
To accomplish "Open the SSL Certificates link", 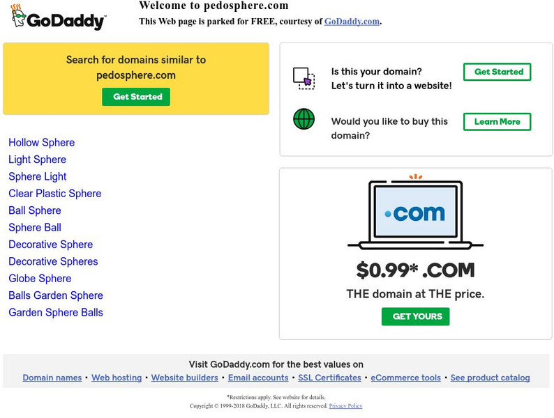I will coord(329,378).
